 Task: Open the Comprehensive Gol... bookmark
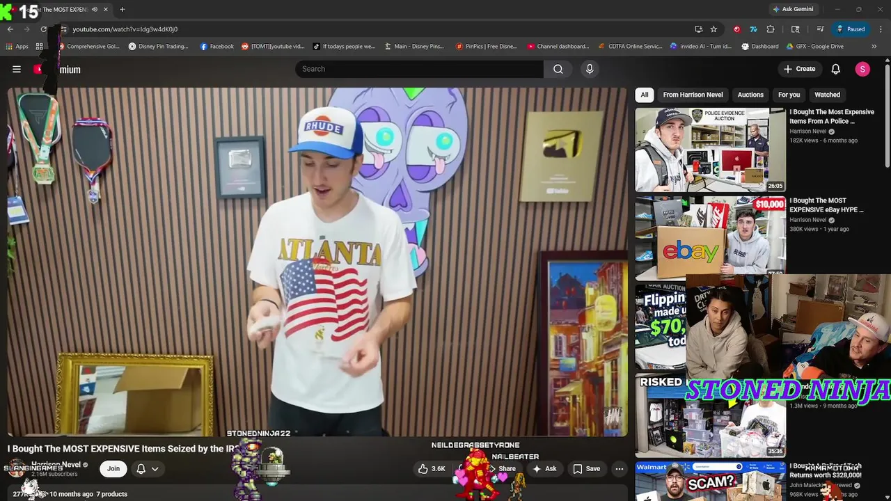coord(88,47)
